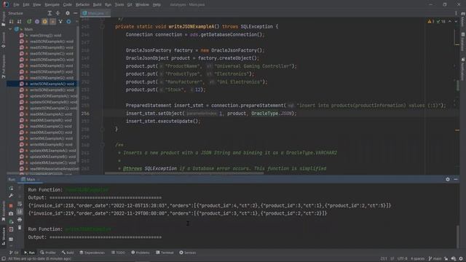Open the Project tool window
466x262 pixels.
click(3, 20)
